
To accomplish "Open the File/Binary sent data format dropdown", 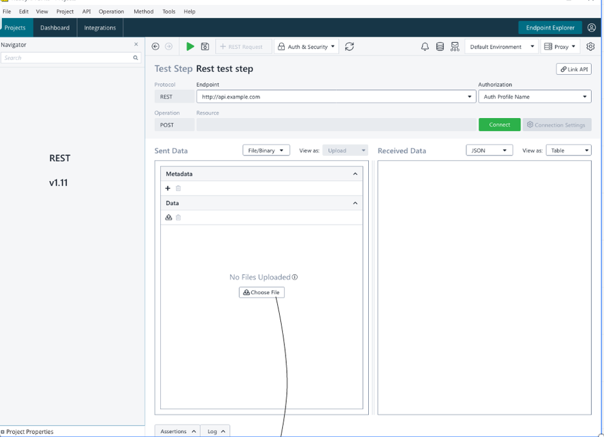I will pos(266,150).
